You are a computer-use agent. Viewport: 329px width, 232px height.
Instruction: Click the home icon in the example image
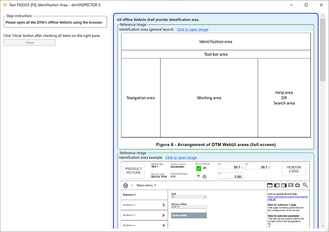click(125, 185)
